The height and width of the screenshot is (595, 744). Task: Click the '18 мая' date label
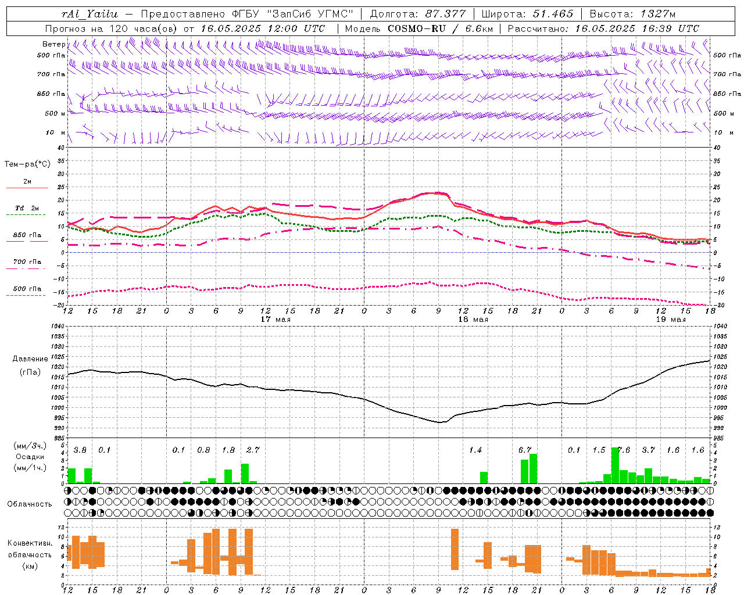473,320
